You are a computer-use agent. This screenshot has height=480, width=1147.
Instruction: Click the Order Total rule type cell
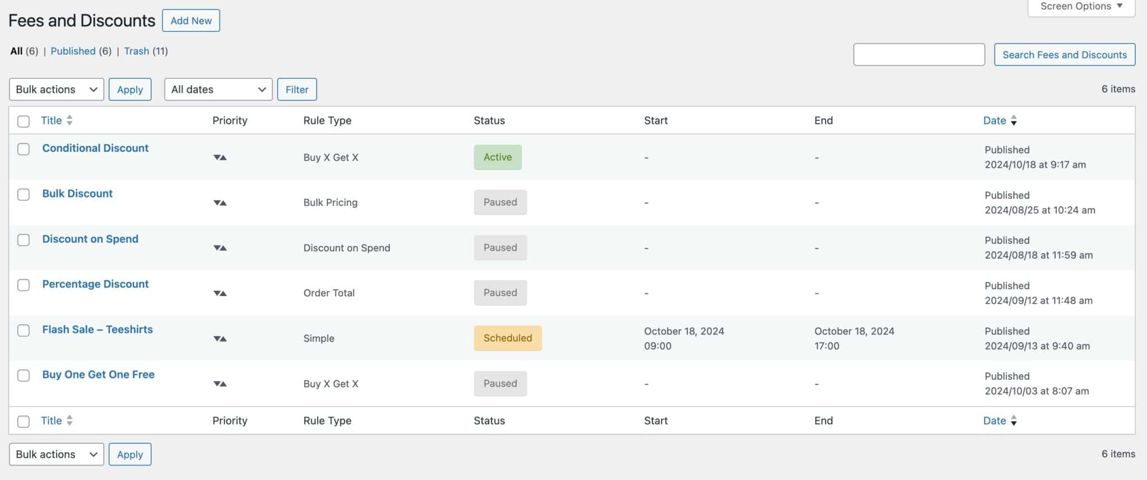coord(329,293)
